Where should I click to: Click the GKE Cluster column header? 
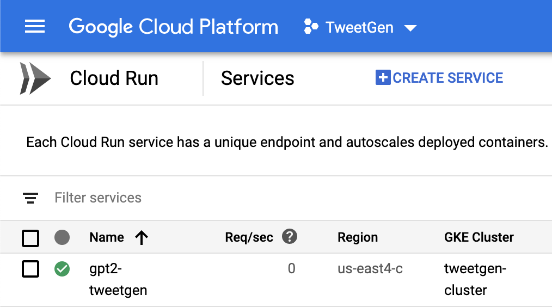tap(479, 237)
